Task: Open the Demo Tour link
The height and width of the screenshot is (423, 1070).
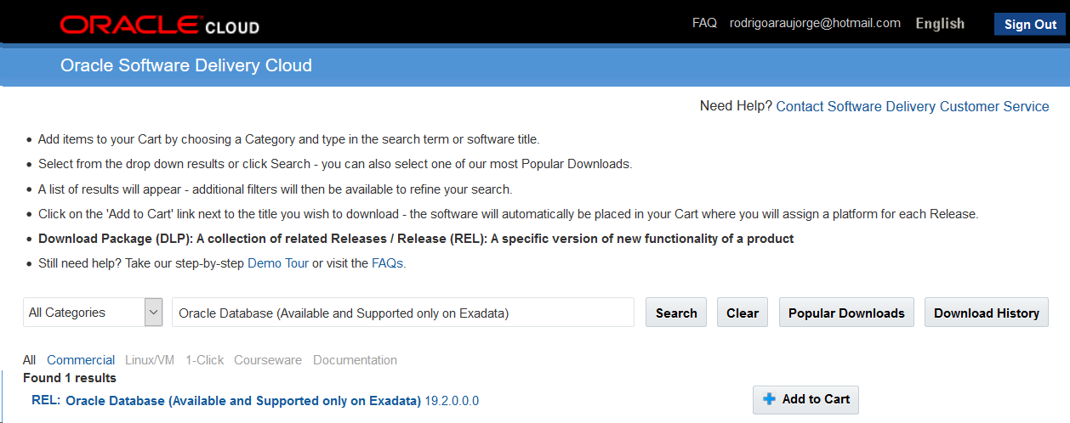Action: coord(278,263)
